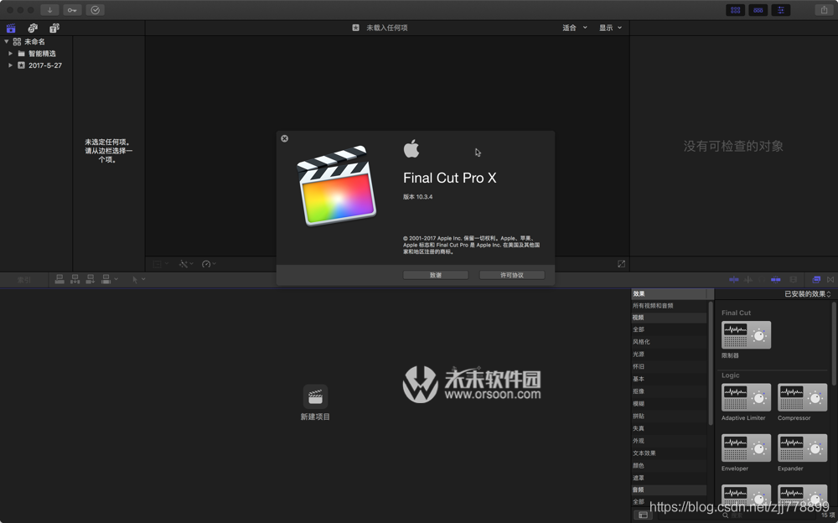Select 文本效果 effects category
The height and width of the screenshot is (523, 838).
(669, 453)
